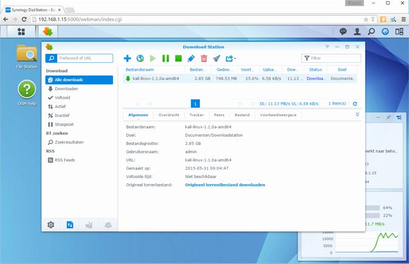Open File Station desktop shortcut
Viewport: 409px width, 264px height.
(27, 57)
